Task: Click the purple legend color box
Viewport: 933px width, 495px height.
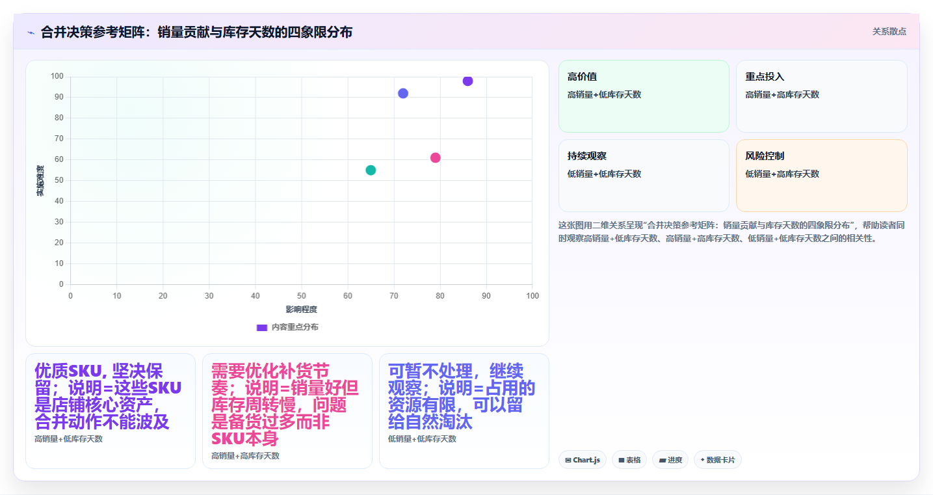Action: coord(262,327)
